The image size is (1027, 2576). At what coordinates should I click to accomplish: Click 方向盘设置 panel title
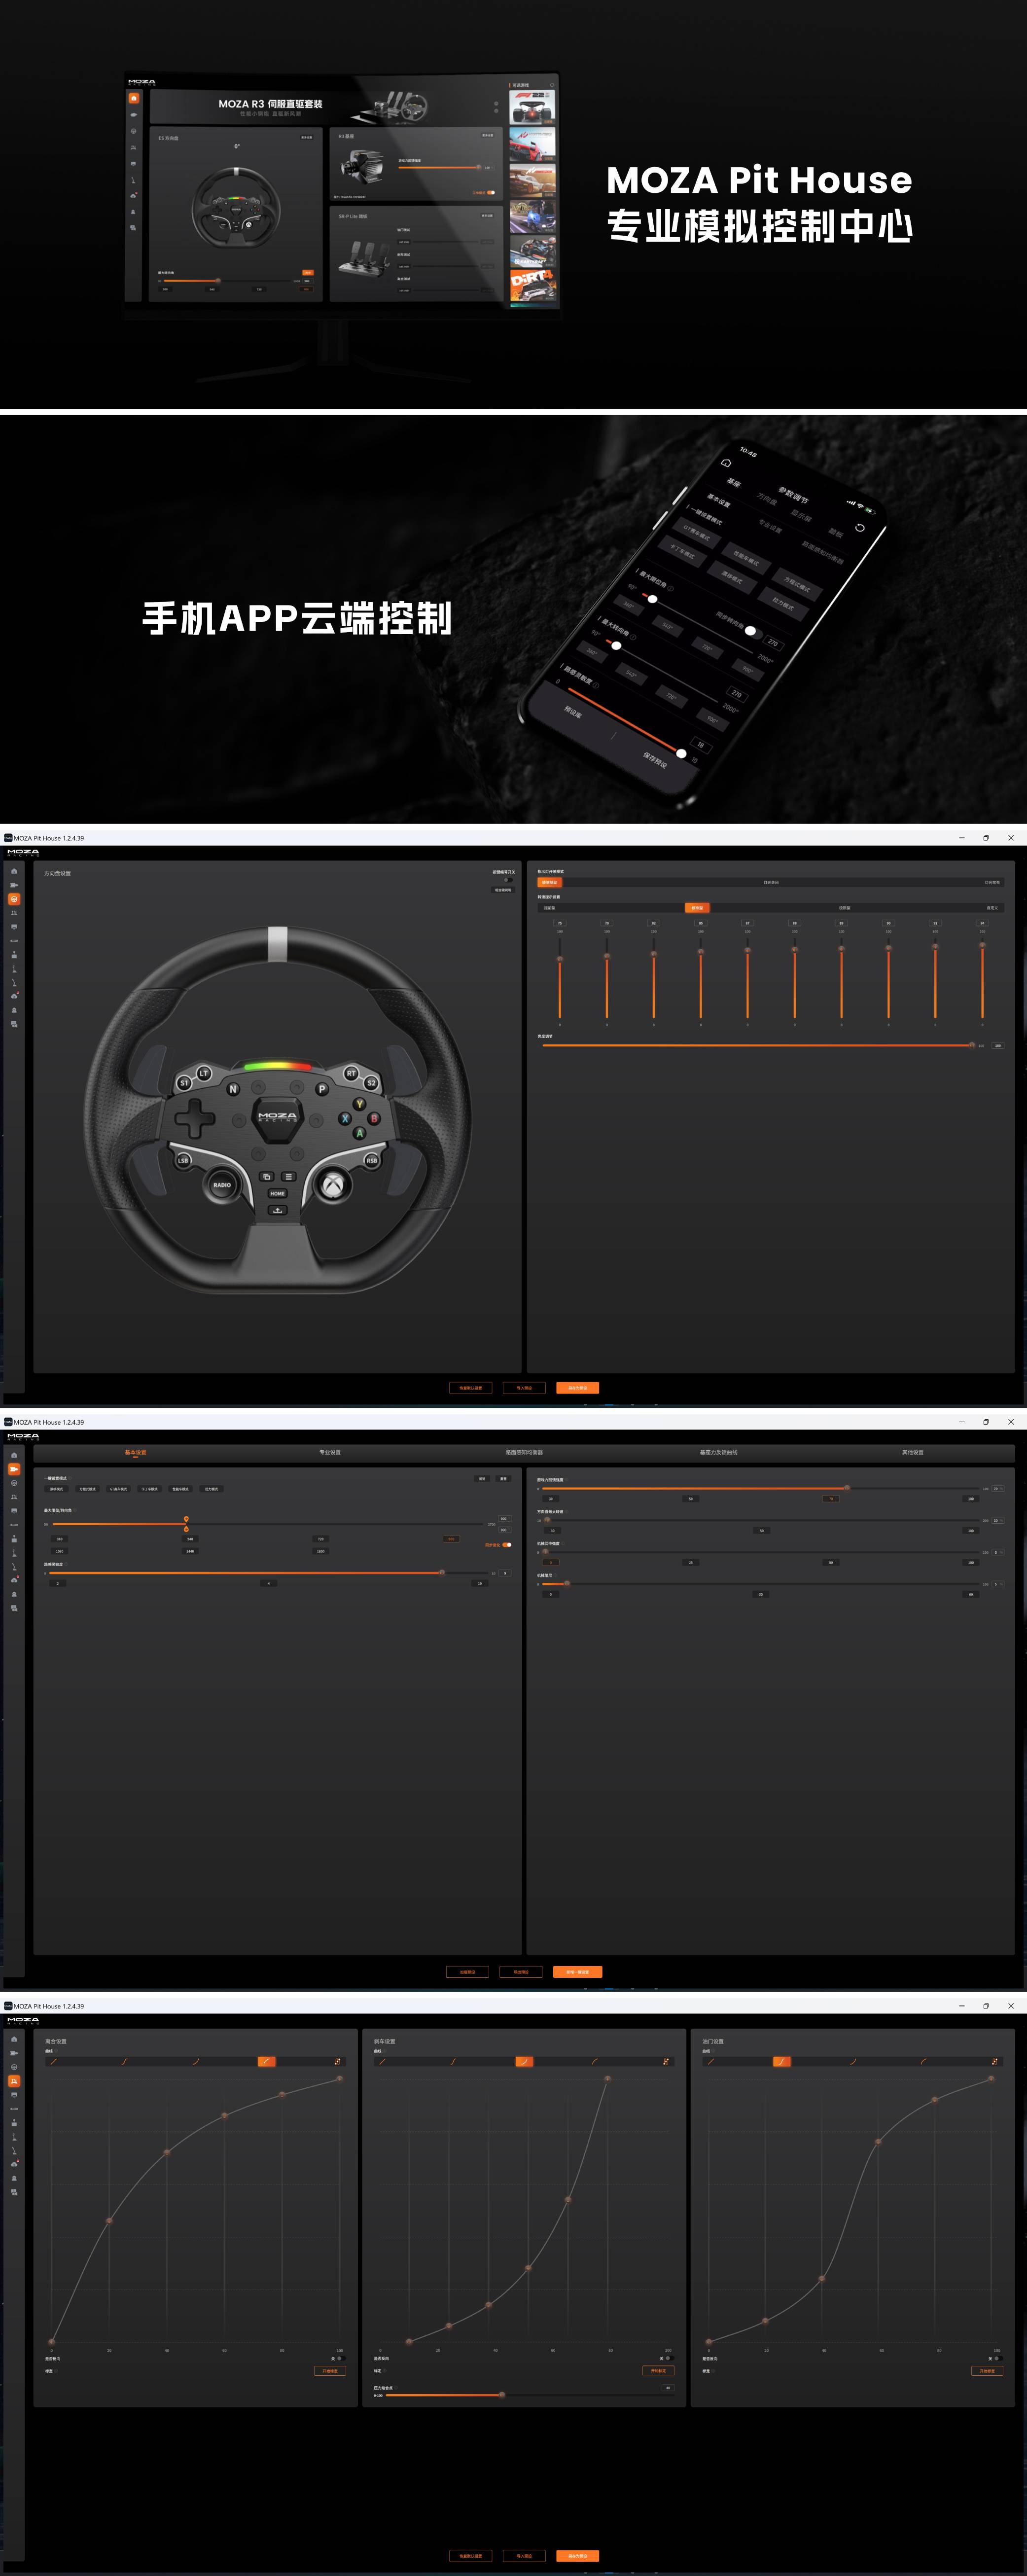pyautogui.click(x=57, y=873)
